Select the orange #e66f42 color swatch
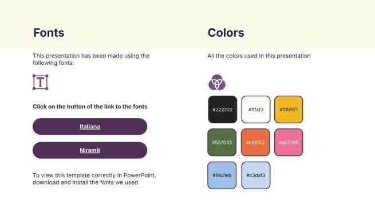This screenshot has width=375, height=211. pyautogui.click(x=255, y=142)
